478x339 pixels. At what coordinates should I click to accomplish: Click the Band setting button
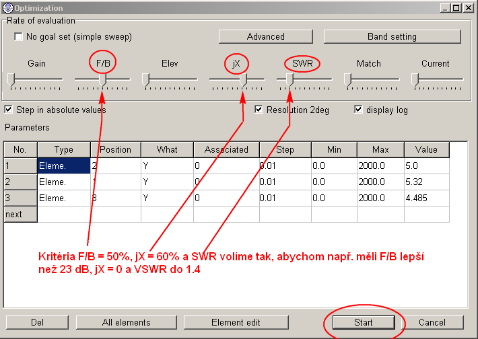pyautogui.click(x=391, y=36)
